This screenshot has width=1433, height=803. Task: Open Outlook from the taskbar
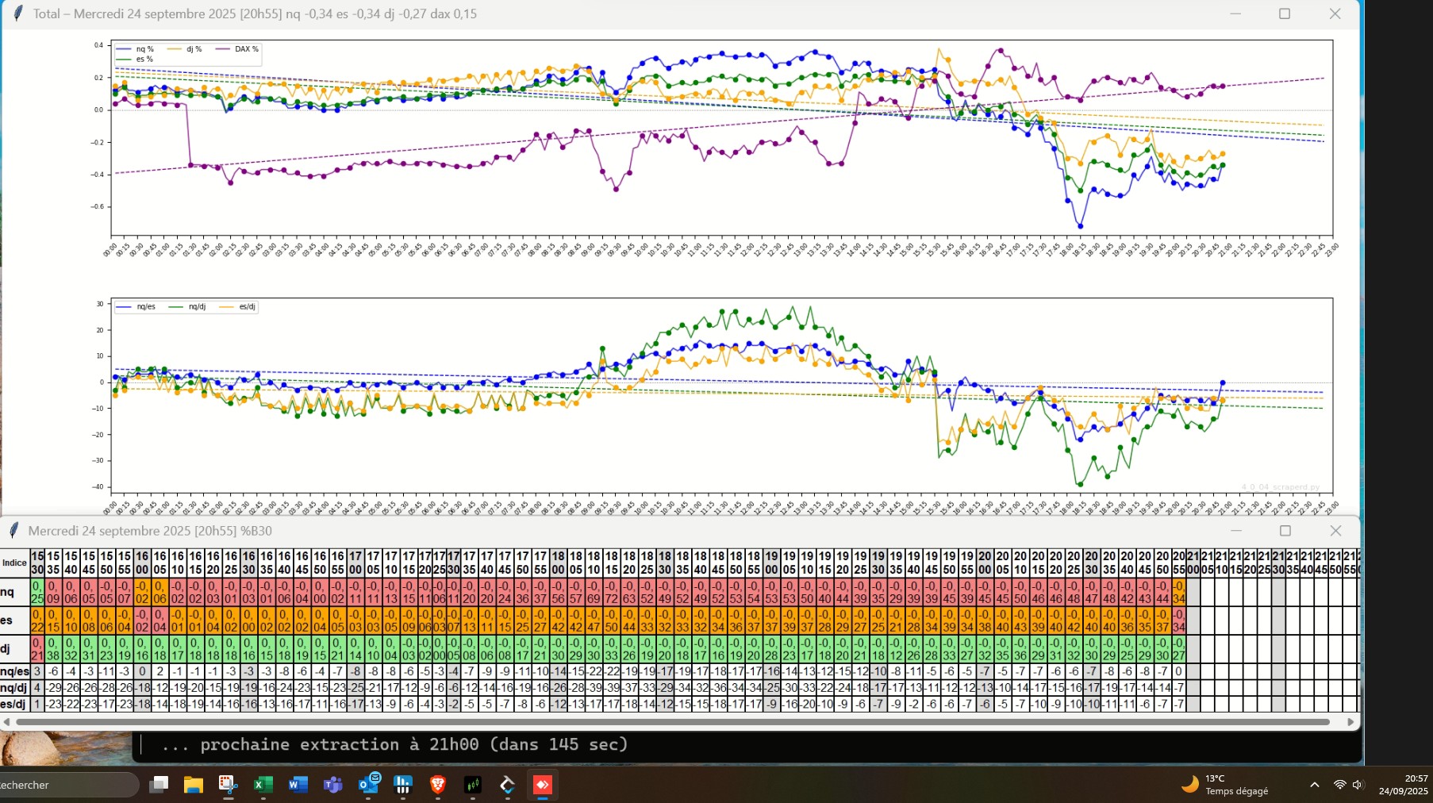click(368, 784)
